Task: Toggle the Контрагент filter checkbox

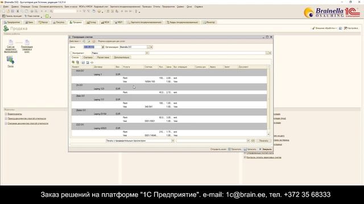Action: [x=71, y=53]
